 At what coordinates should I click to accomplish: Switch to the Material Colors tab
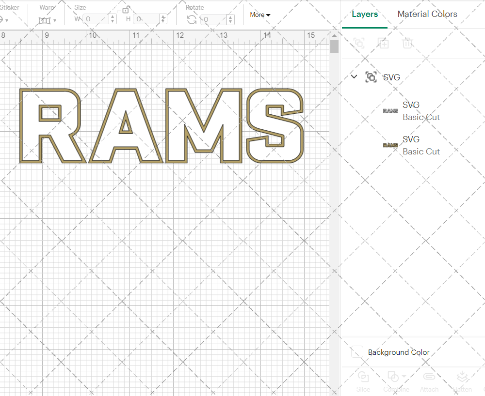coord(427,14)
